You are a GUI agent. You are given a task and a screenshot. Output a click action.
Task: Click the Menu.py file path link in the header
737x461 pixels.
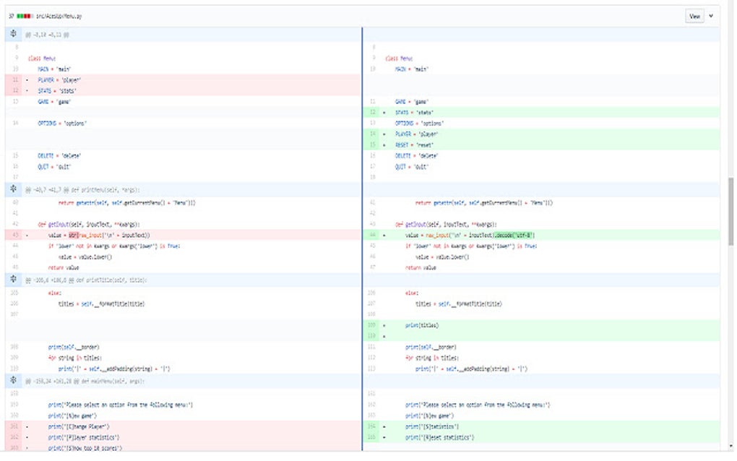tap(59, 15)
